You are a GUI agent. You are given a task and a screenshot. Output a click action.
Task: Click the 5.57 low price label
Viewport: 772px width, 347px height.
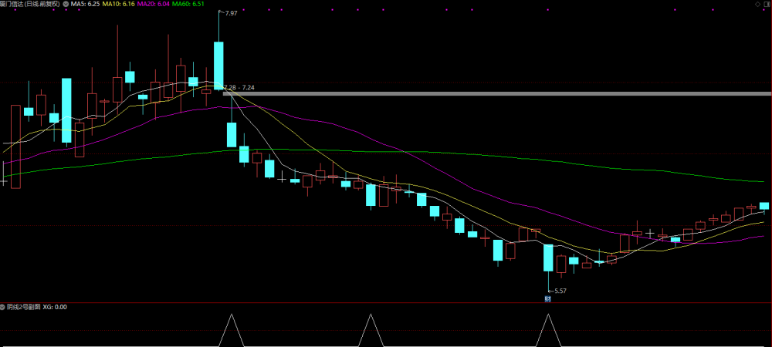[560, 291]
